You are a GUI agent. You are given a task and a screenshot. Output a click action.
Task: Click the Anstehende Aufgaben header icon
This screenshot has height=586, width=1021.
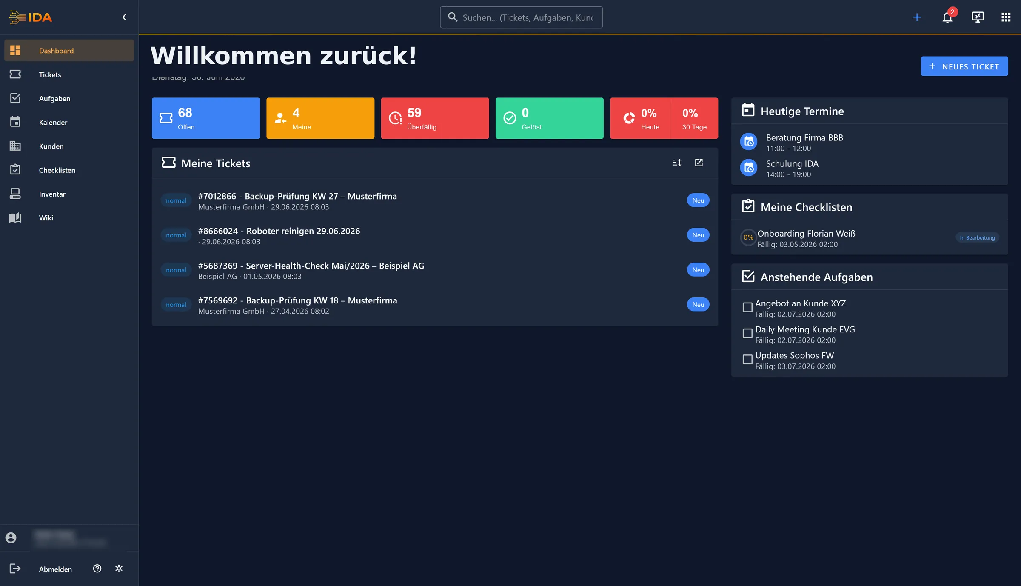point(748,276)
